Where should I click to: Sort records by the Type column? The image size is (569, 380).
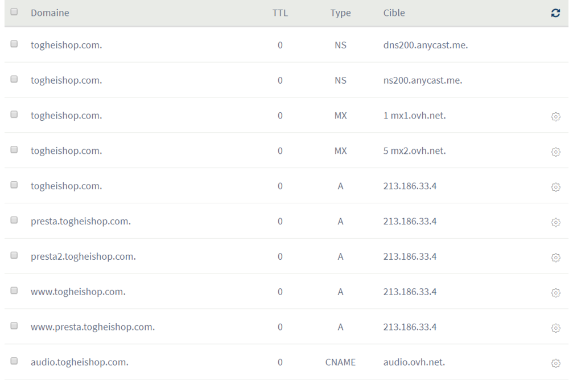click(340, 13)
